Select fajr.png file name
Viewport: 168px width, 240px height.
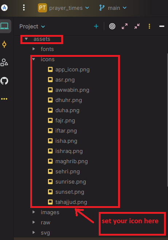[x=65, y=121]
